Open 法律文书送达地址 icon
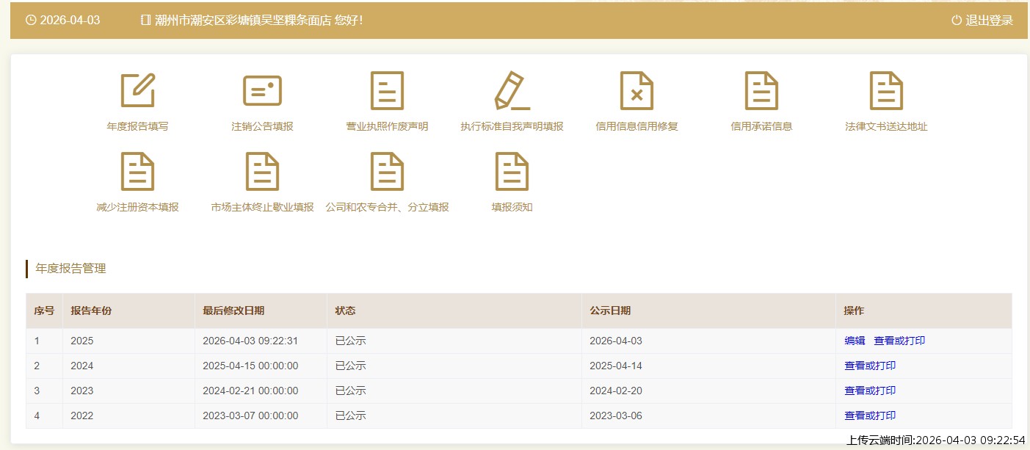The image size is (1030, 450). click(x=886, y=91)
